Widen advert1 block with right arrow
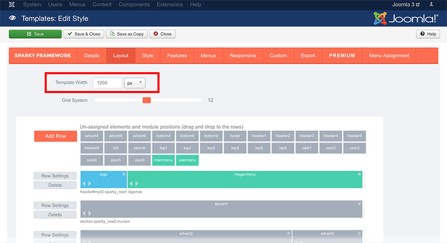 pos(90,213)
